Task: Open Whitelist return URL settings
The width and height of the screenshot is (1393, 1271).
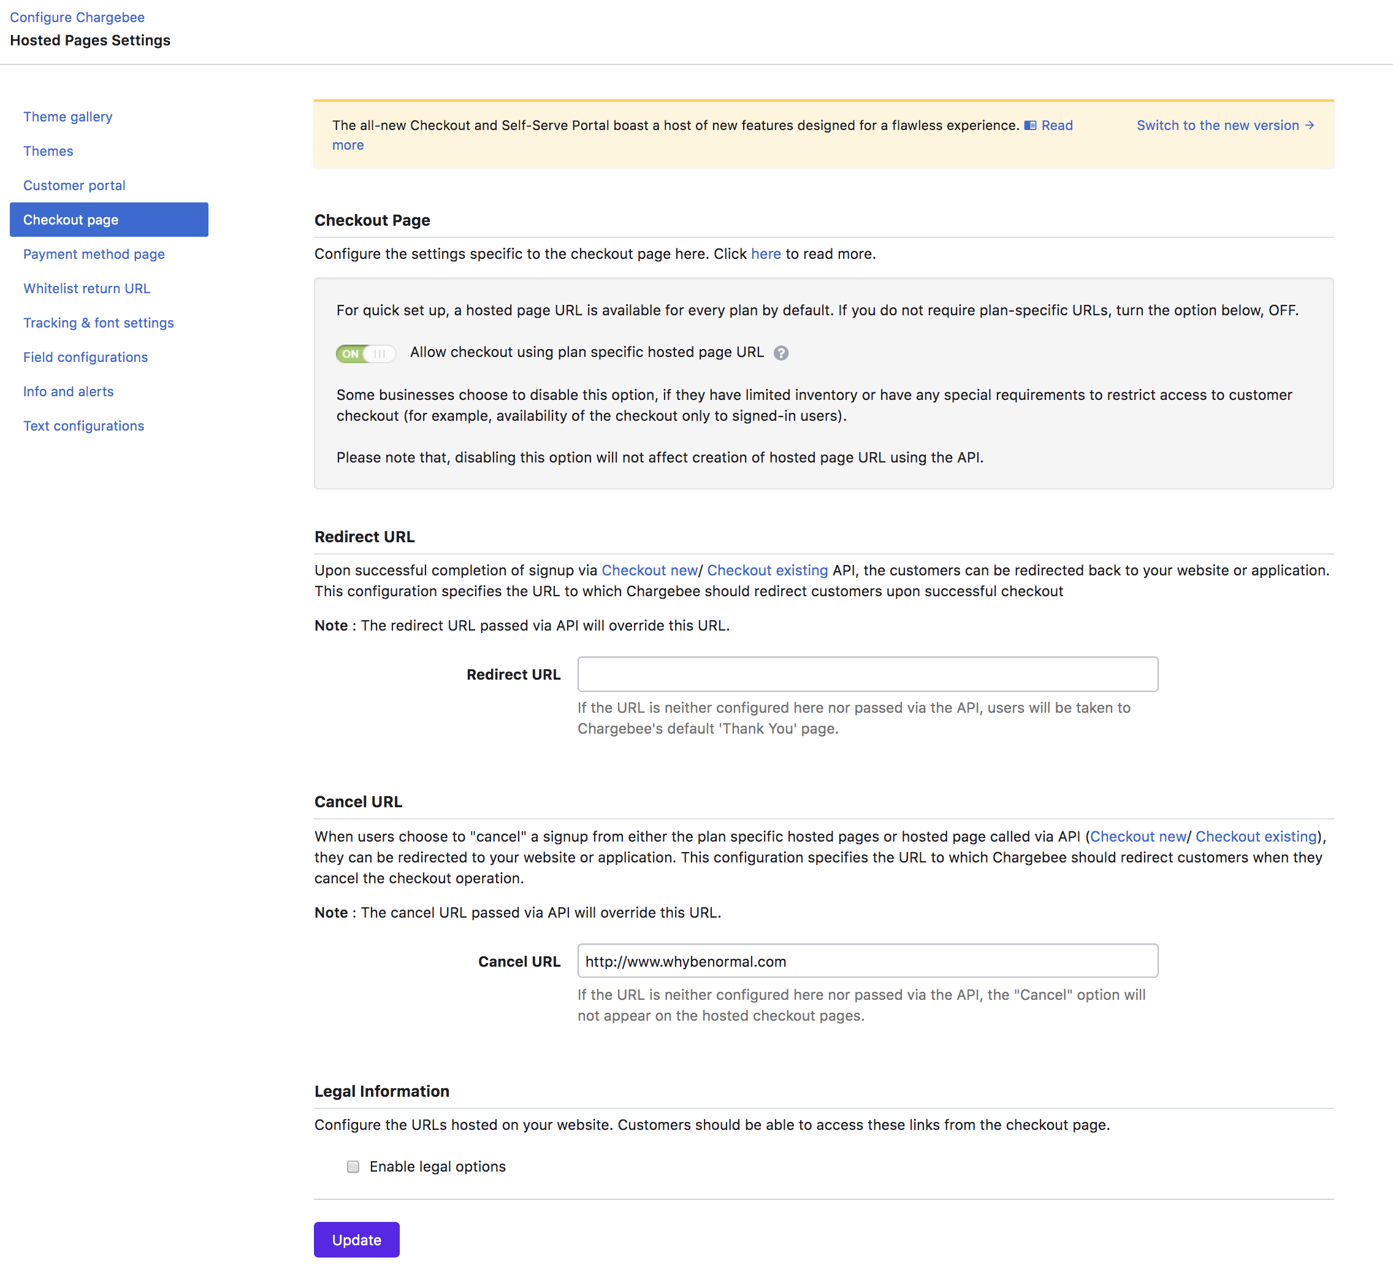Action: click(87, 288)
